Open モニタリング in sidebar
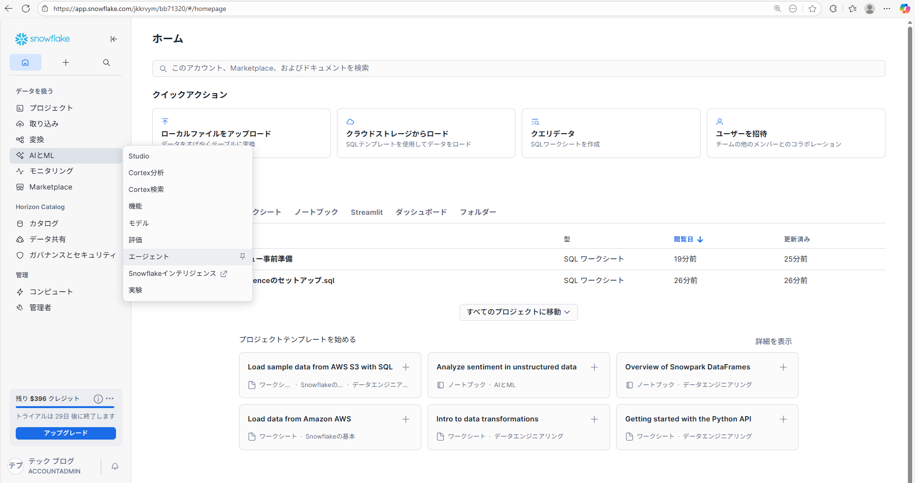The height and width of the screenshot is (483, 915). tap(66, 171)
